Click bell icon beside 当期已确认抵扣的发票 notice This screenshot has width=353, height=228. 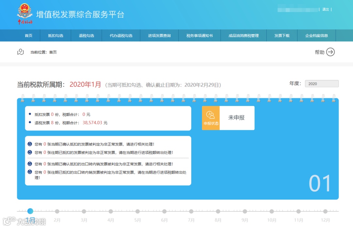click(30, 144)
